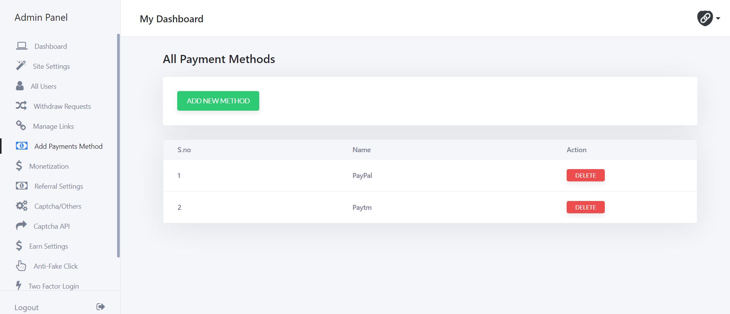Click the person icon for All Users
The image size is (730, 314).
[x=20, y=86]
